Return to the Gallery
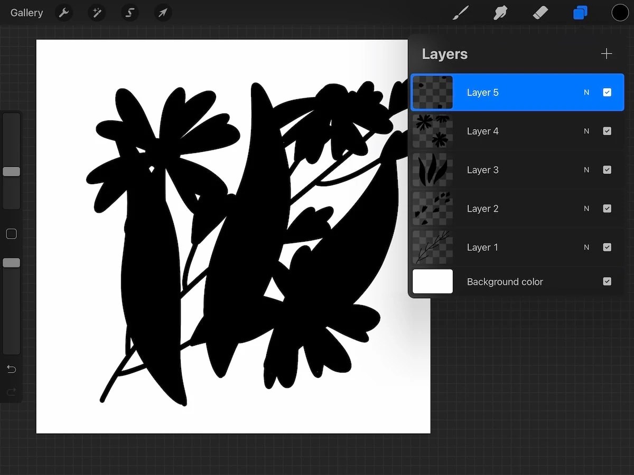 26,13
